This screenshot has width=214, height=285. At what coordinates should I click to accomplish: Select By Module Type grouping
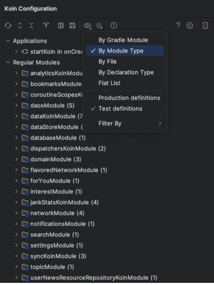point(125,51)
